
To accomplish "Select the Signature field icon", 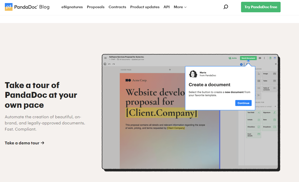I will click(x=270, y=112).
